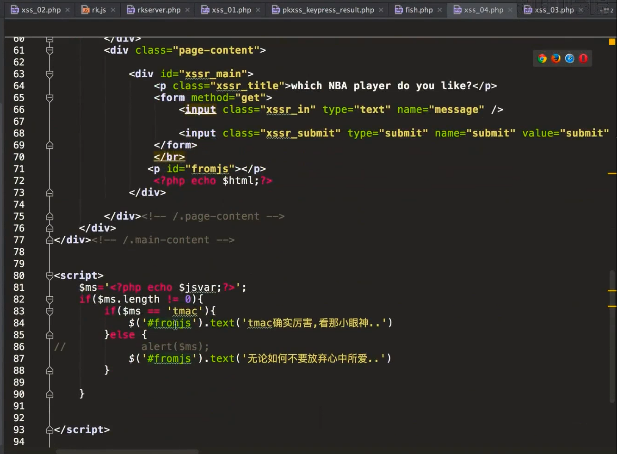Image resolution: width=617 pixels, height=454 pixels.
Task: Collapse the form block at line 65
Action: pyautogui.click(x=49, y=98)
